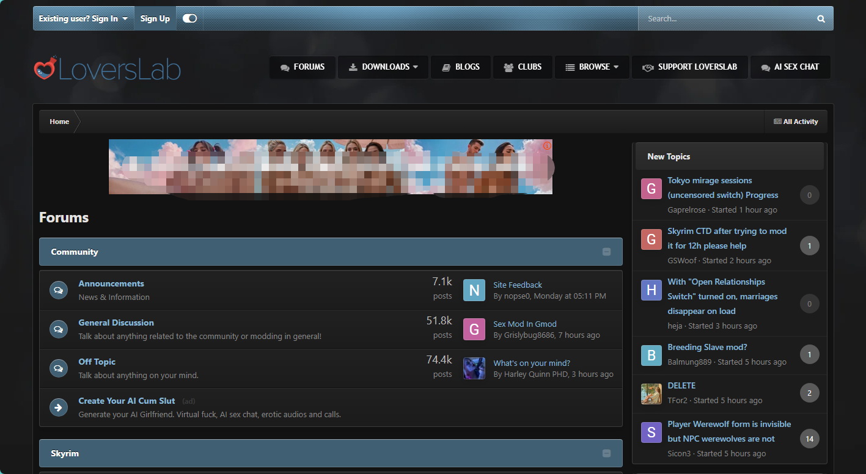Click the LoversLab heart logo
This screenshot has width=866, height=474.
(45, 68)
